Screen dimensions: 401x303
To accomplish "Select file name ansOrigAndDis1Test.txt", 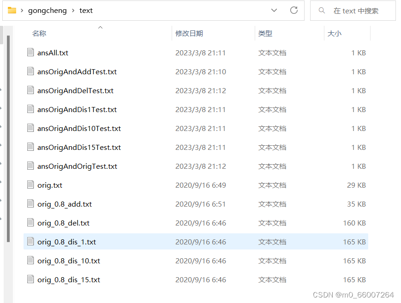I will point(77,110).
